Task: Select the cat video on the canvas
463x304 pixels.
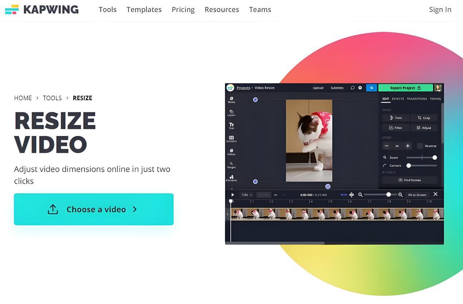Action: point(309,140)
